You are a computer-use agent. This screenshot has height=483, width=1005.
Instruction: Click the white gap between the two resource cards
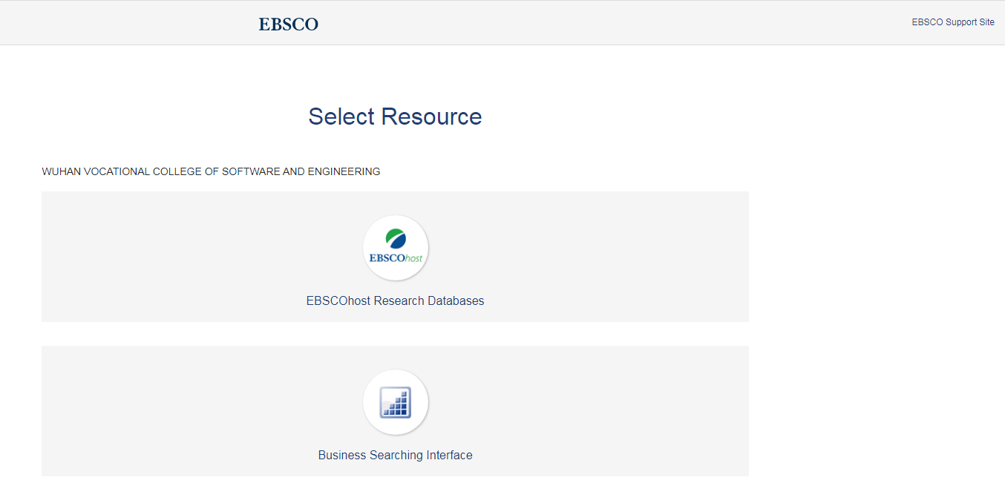point(395,334)
